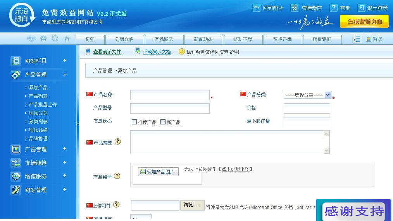Click the 友情链接 sidebar icon

pos(16,163)
